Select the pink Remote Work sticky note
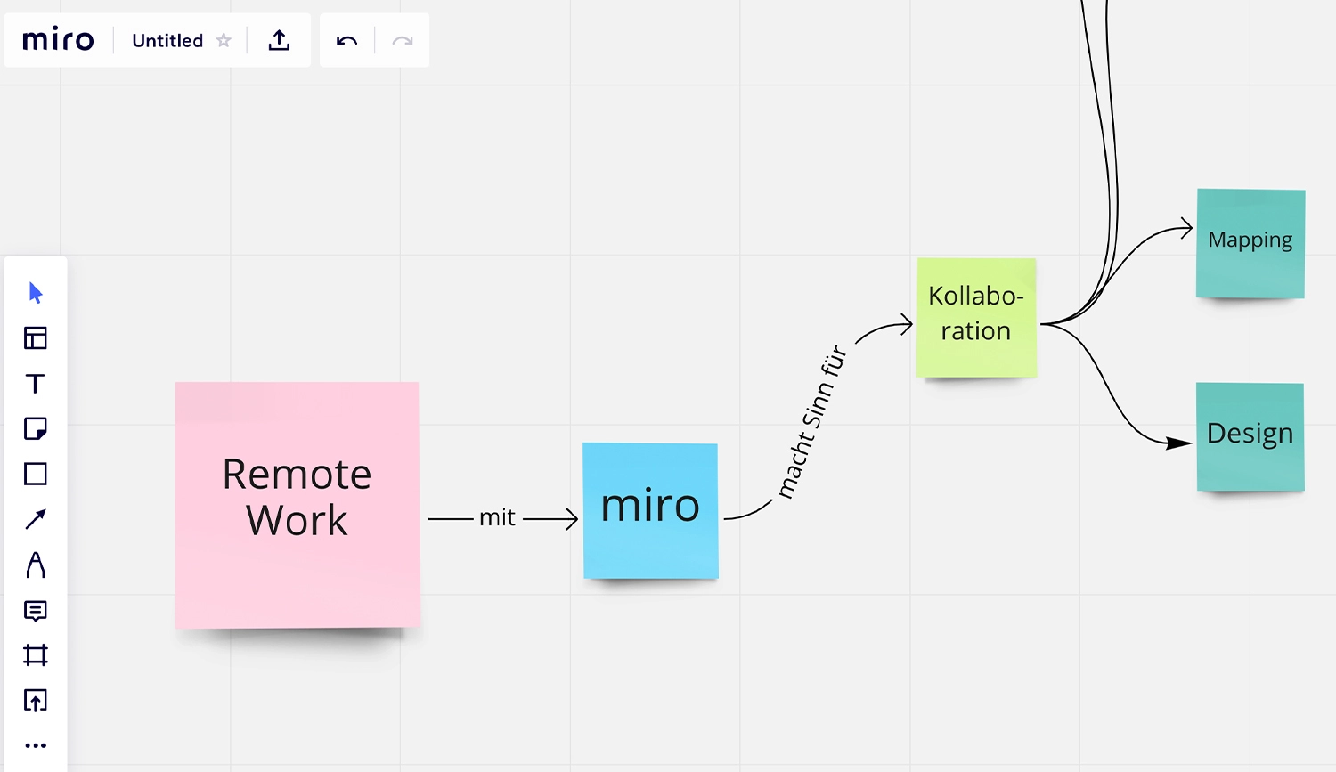Viewport: 1336px width, 772px height. click(x=297, y=505)
